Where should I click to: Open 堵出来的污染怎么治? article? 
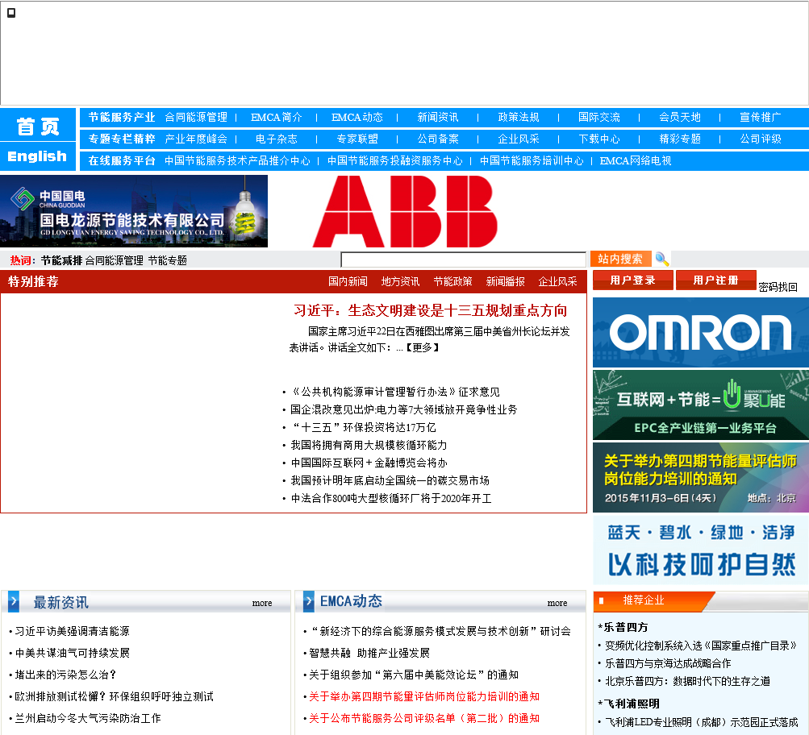coord(65,675)
